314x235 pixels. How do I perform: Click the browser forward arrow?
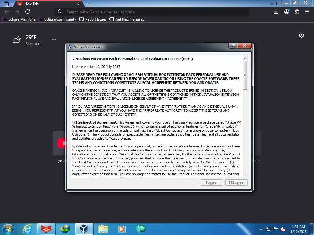pos(17,12)
